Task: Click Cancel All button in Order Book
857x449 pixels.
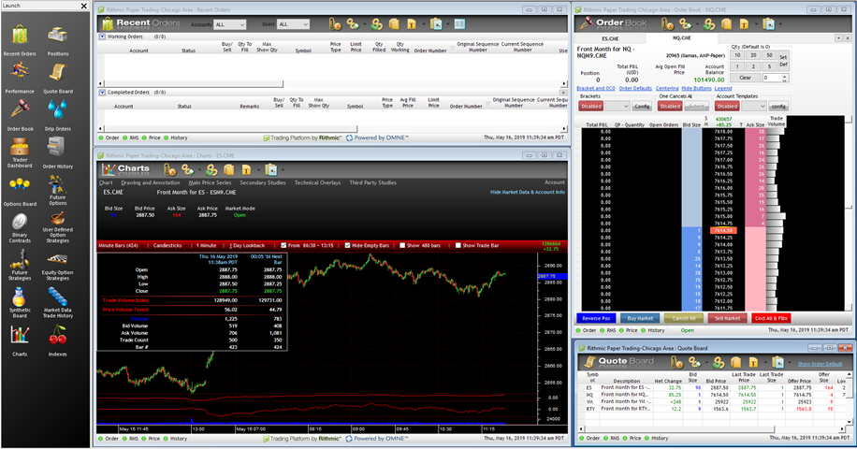Action: point(684,318)
